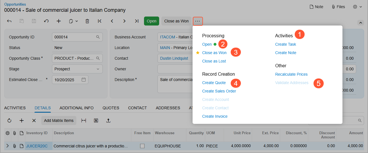Open the Estimated Close date picker
The width and height of the screenshot is (368, 153).
[x=83, y=80]
